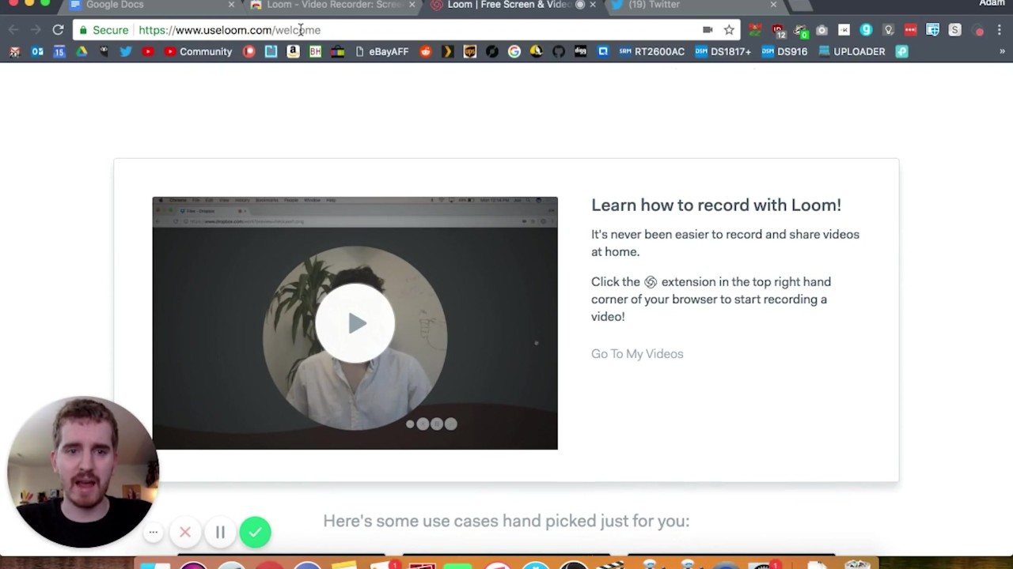Bookmark this page with the star icon
The image size is (1013, 569).
tap(729, 30)
